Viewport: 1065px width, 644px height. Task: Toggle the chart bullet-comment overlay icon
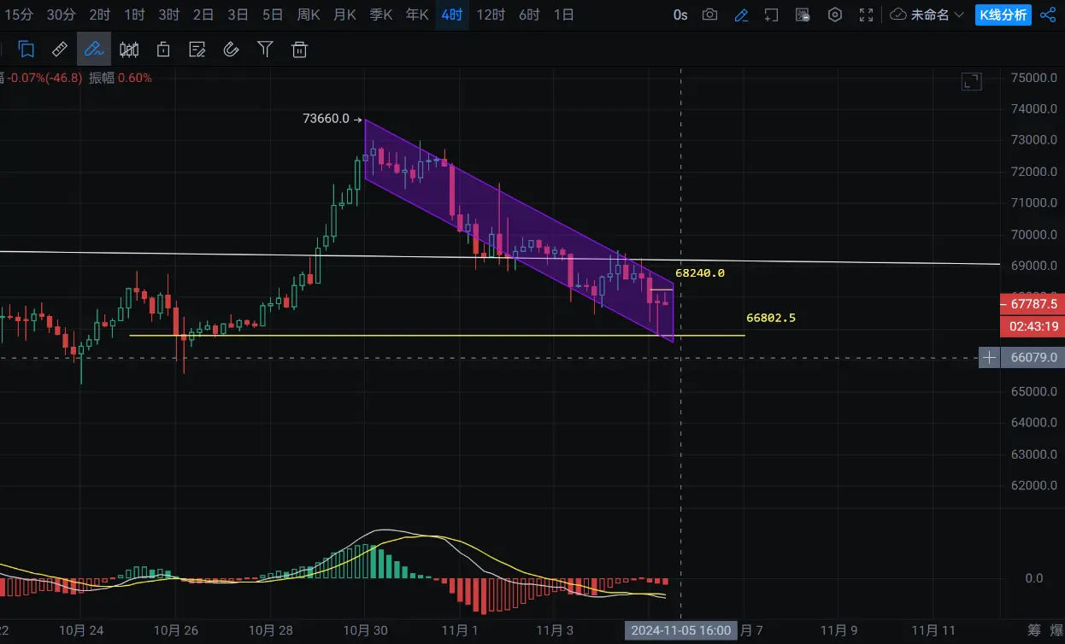pos(803,15)
